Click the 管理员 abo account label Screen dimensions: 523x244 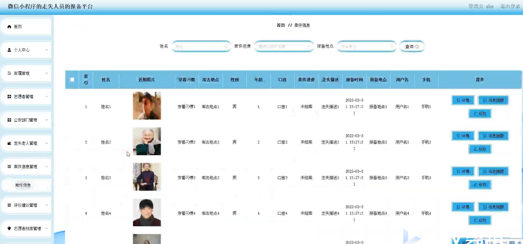481,6
